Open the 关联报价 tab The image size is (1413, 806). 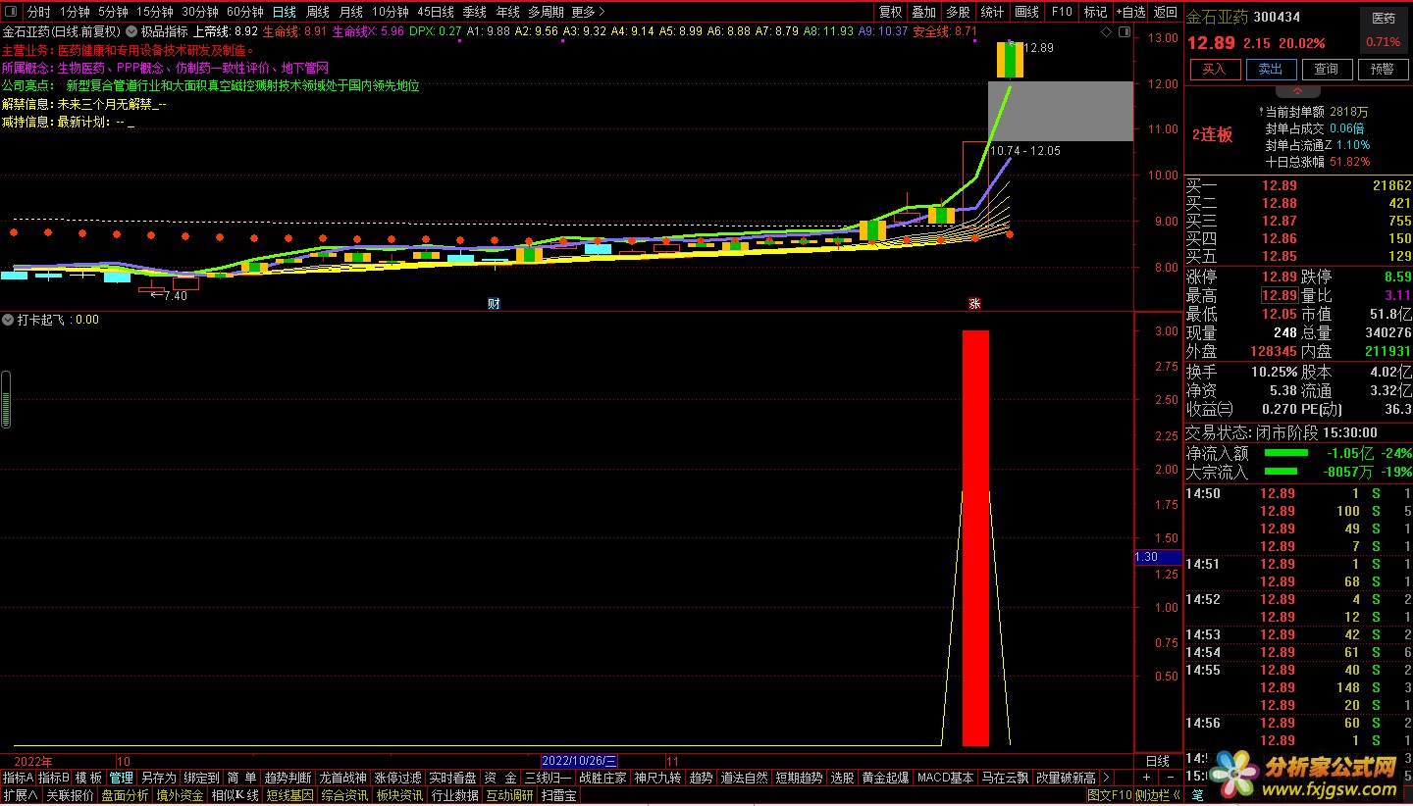[71, 795]
